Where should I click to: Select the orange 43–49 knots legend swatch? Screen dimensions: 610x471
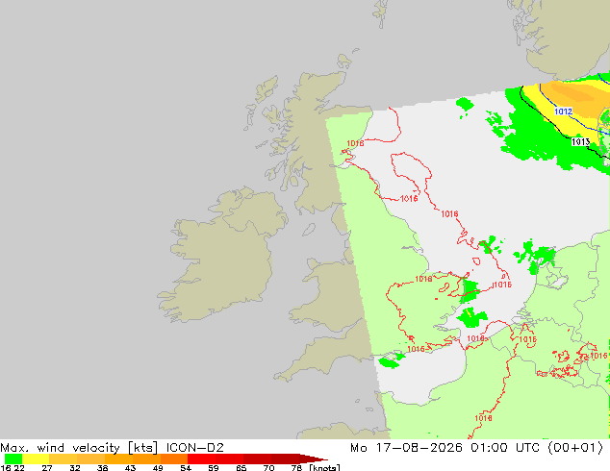(146, 459)
